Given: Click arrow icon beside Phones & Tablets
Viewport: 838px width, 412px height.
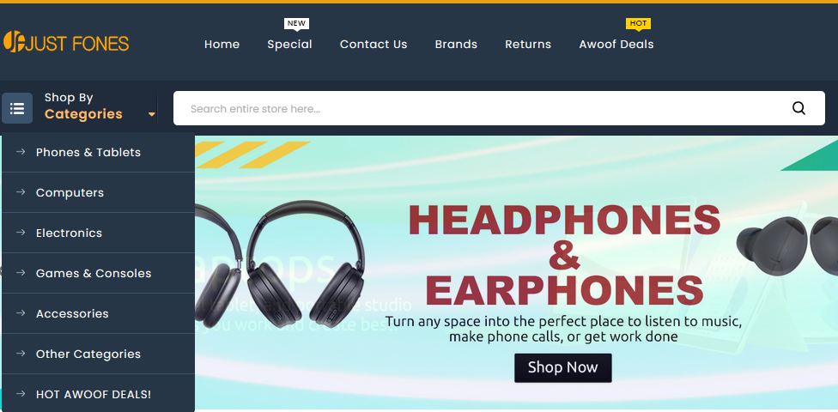Looking at the screenshot, I should 21,152.
